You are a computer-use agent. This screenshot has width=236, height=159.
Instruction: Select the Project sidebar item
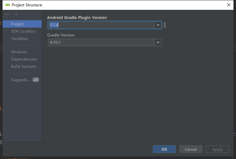pos(22,24)
